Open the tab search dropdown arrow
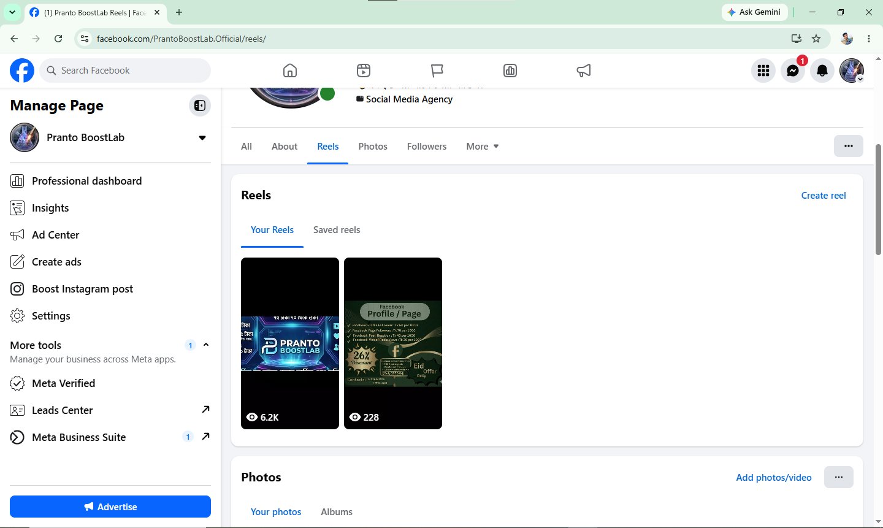This screenshot has width=883, height=528. [x=12, y=12]
